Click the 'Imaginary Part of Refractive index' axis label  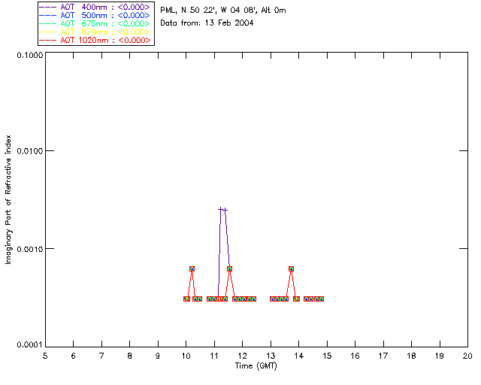coord(8,199)
